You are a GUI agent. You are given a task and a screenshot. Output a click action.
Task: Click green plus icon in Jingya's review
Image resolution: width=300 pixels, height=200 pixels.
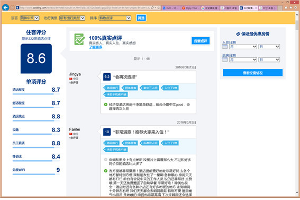point(105,105)
